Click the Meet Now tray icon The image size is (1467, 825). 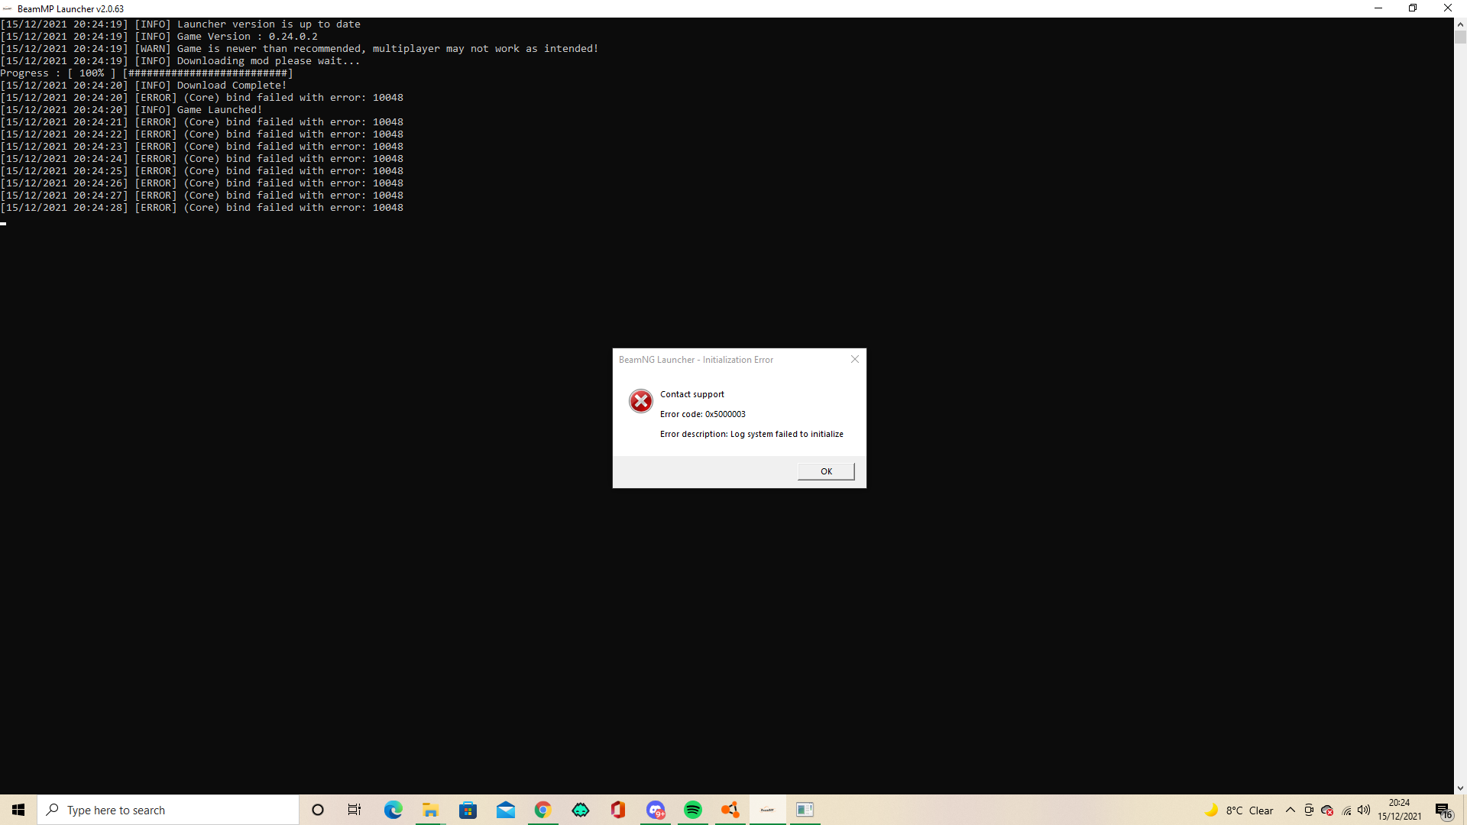[x=1309, y=810]
